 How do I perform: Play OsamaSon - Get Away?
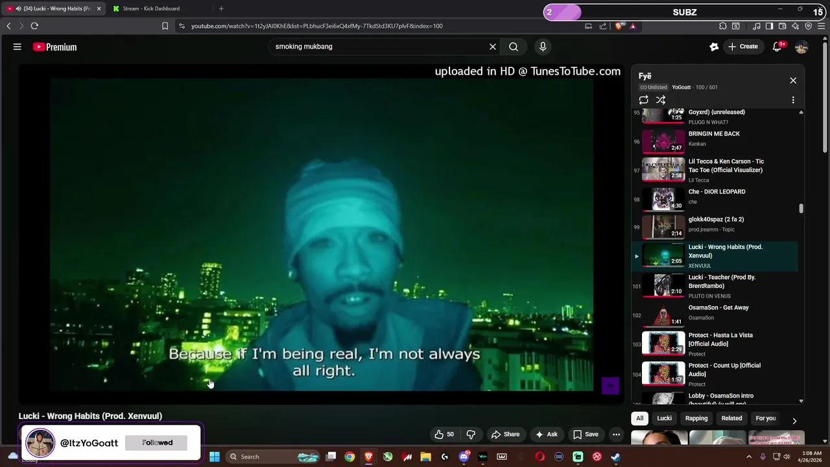pos(715,315)
